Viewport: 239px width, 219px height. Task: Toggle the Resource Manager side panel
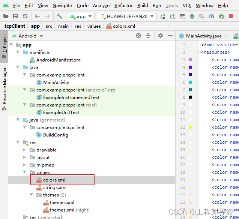(5, 86)
